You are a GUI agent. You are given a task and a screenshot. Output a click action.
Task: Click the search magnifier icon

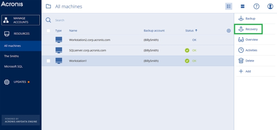(48, 20)
